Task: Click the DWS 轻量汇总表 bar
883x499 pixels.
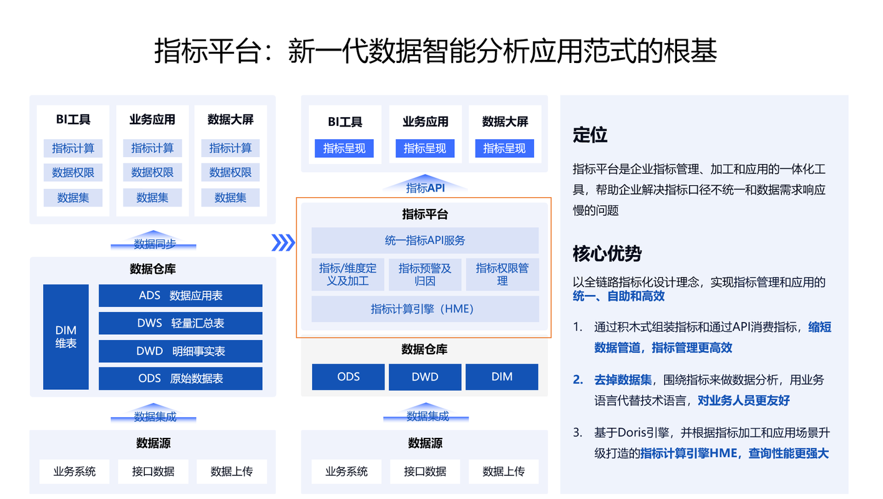Action: click(180, 323)
